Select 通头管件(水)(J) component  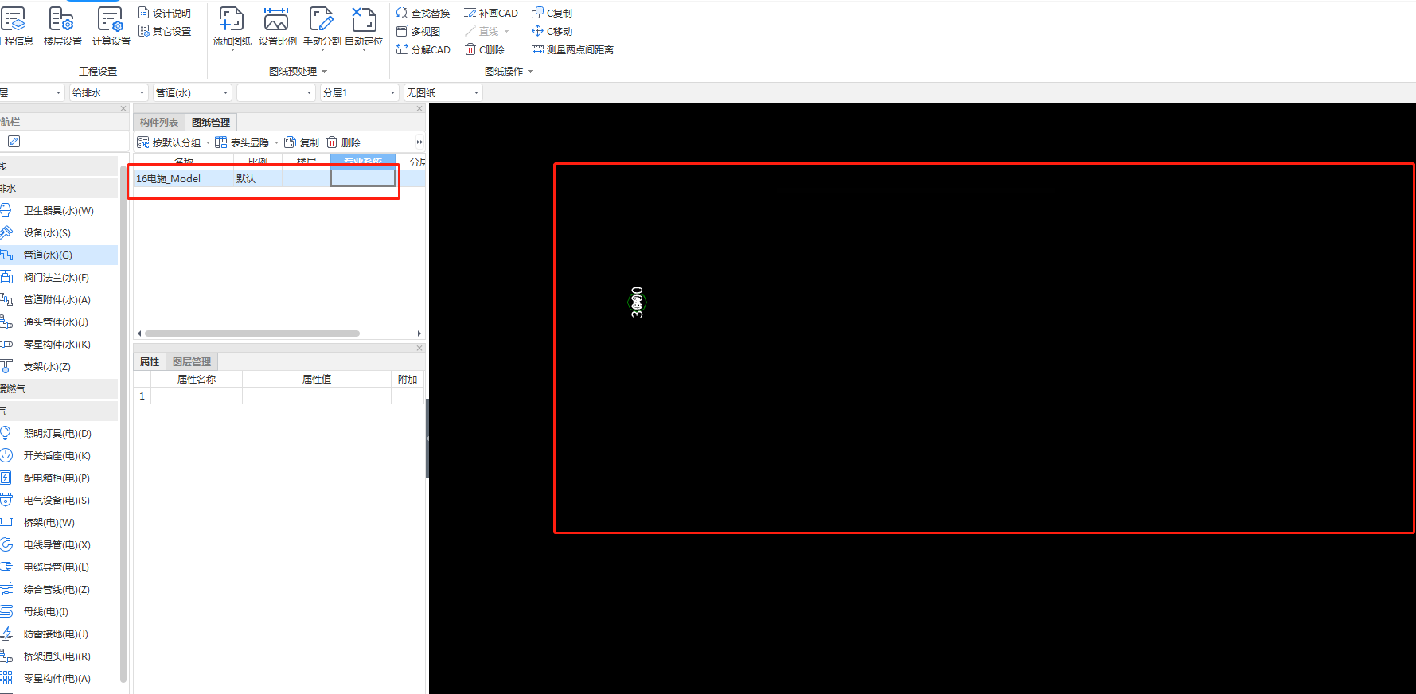(x=59, y=322)
